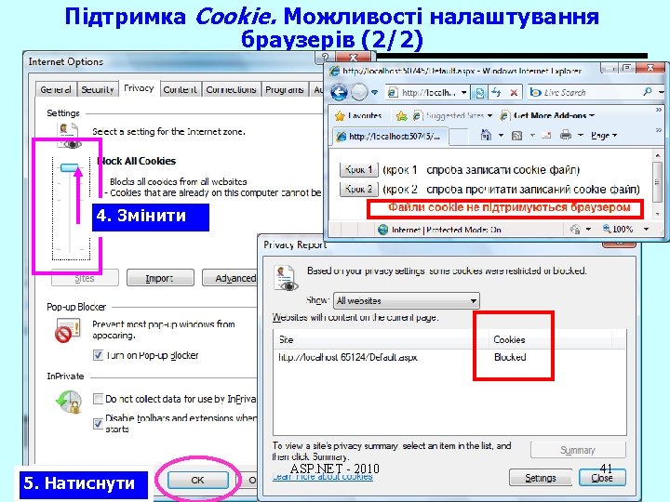Expand the Home button dropdown arrow
The height and width of the screenshot is (502, 670).
click(x=501, y=136)
